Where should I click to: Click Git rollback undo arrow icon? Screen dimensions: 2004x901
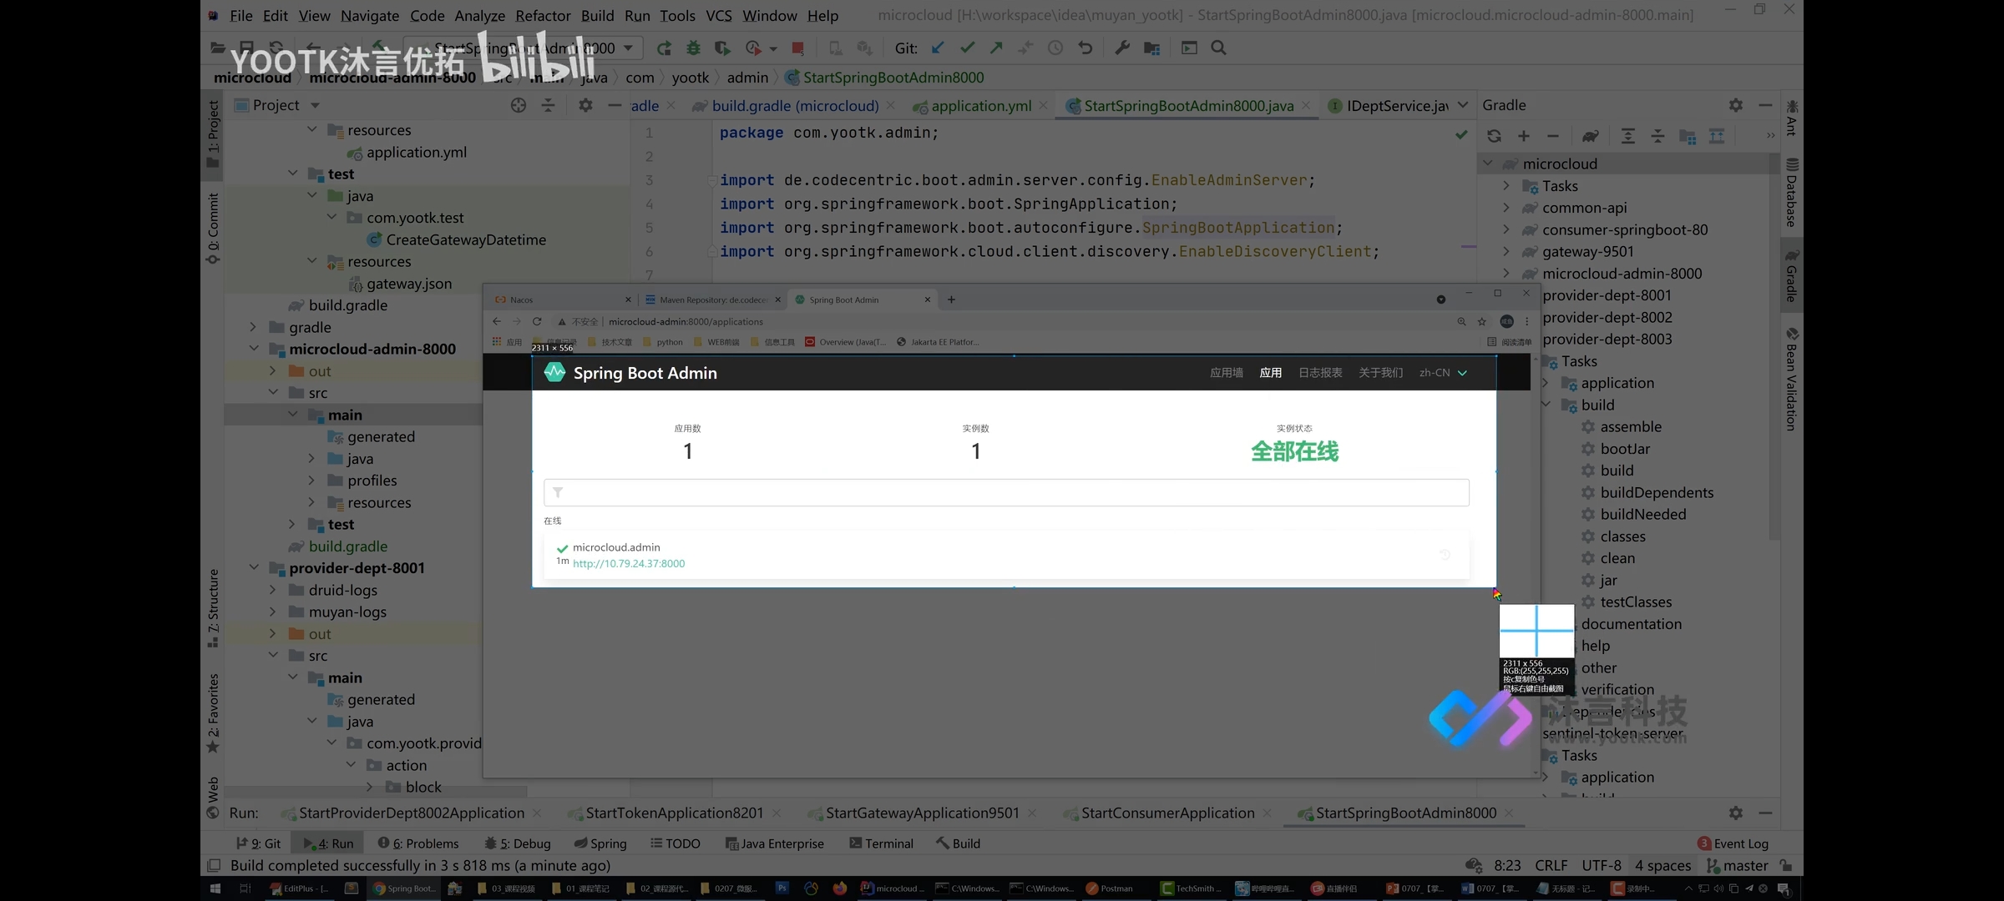click(x=1085, y=48)
